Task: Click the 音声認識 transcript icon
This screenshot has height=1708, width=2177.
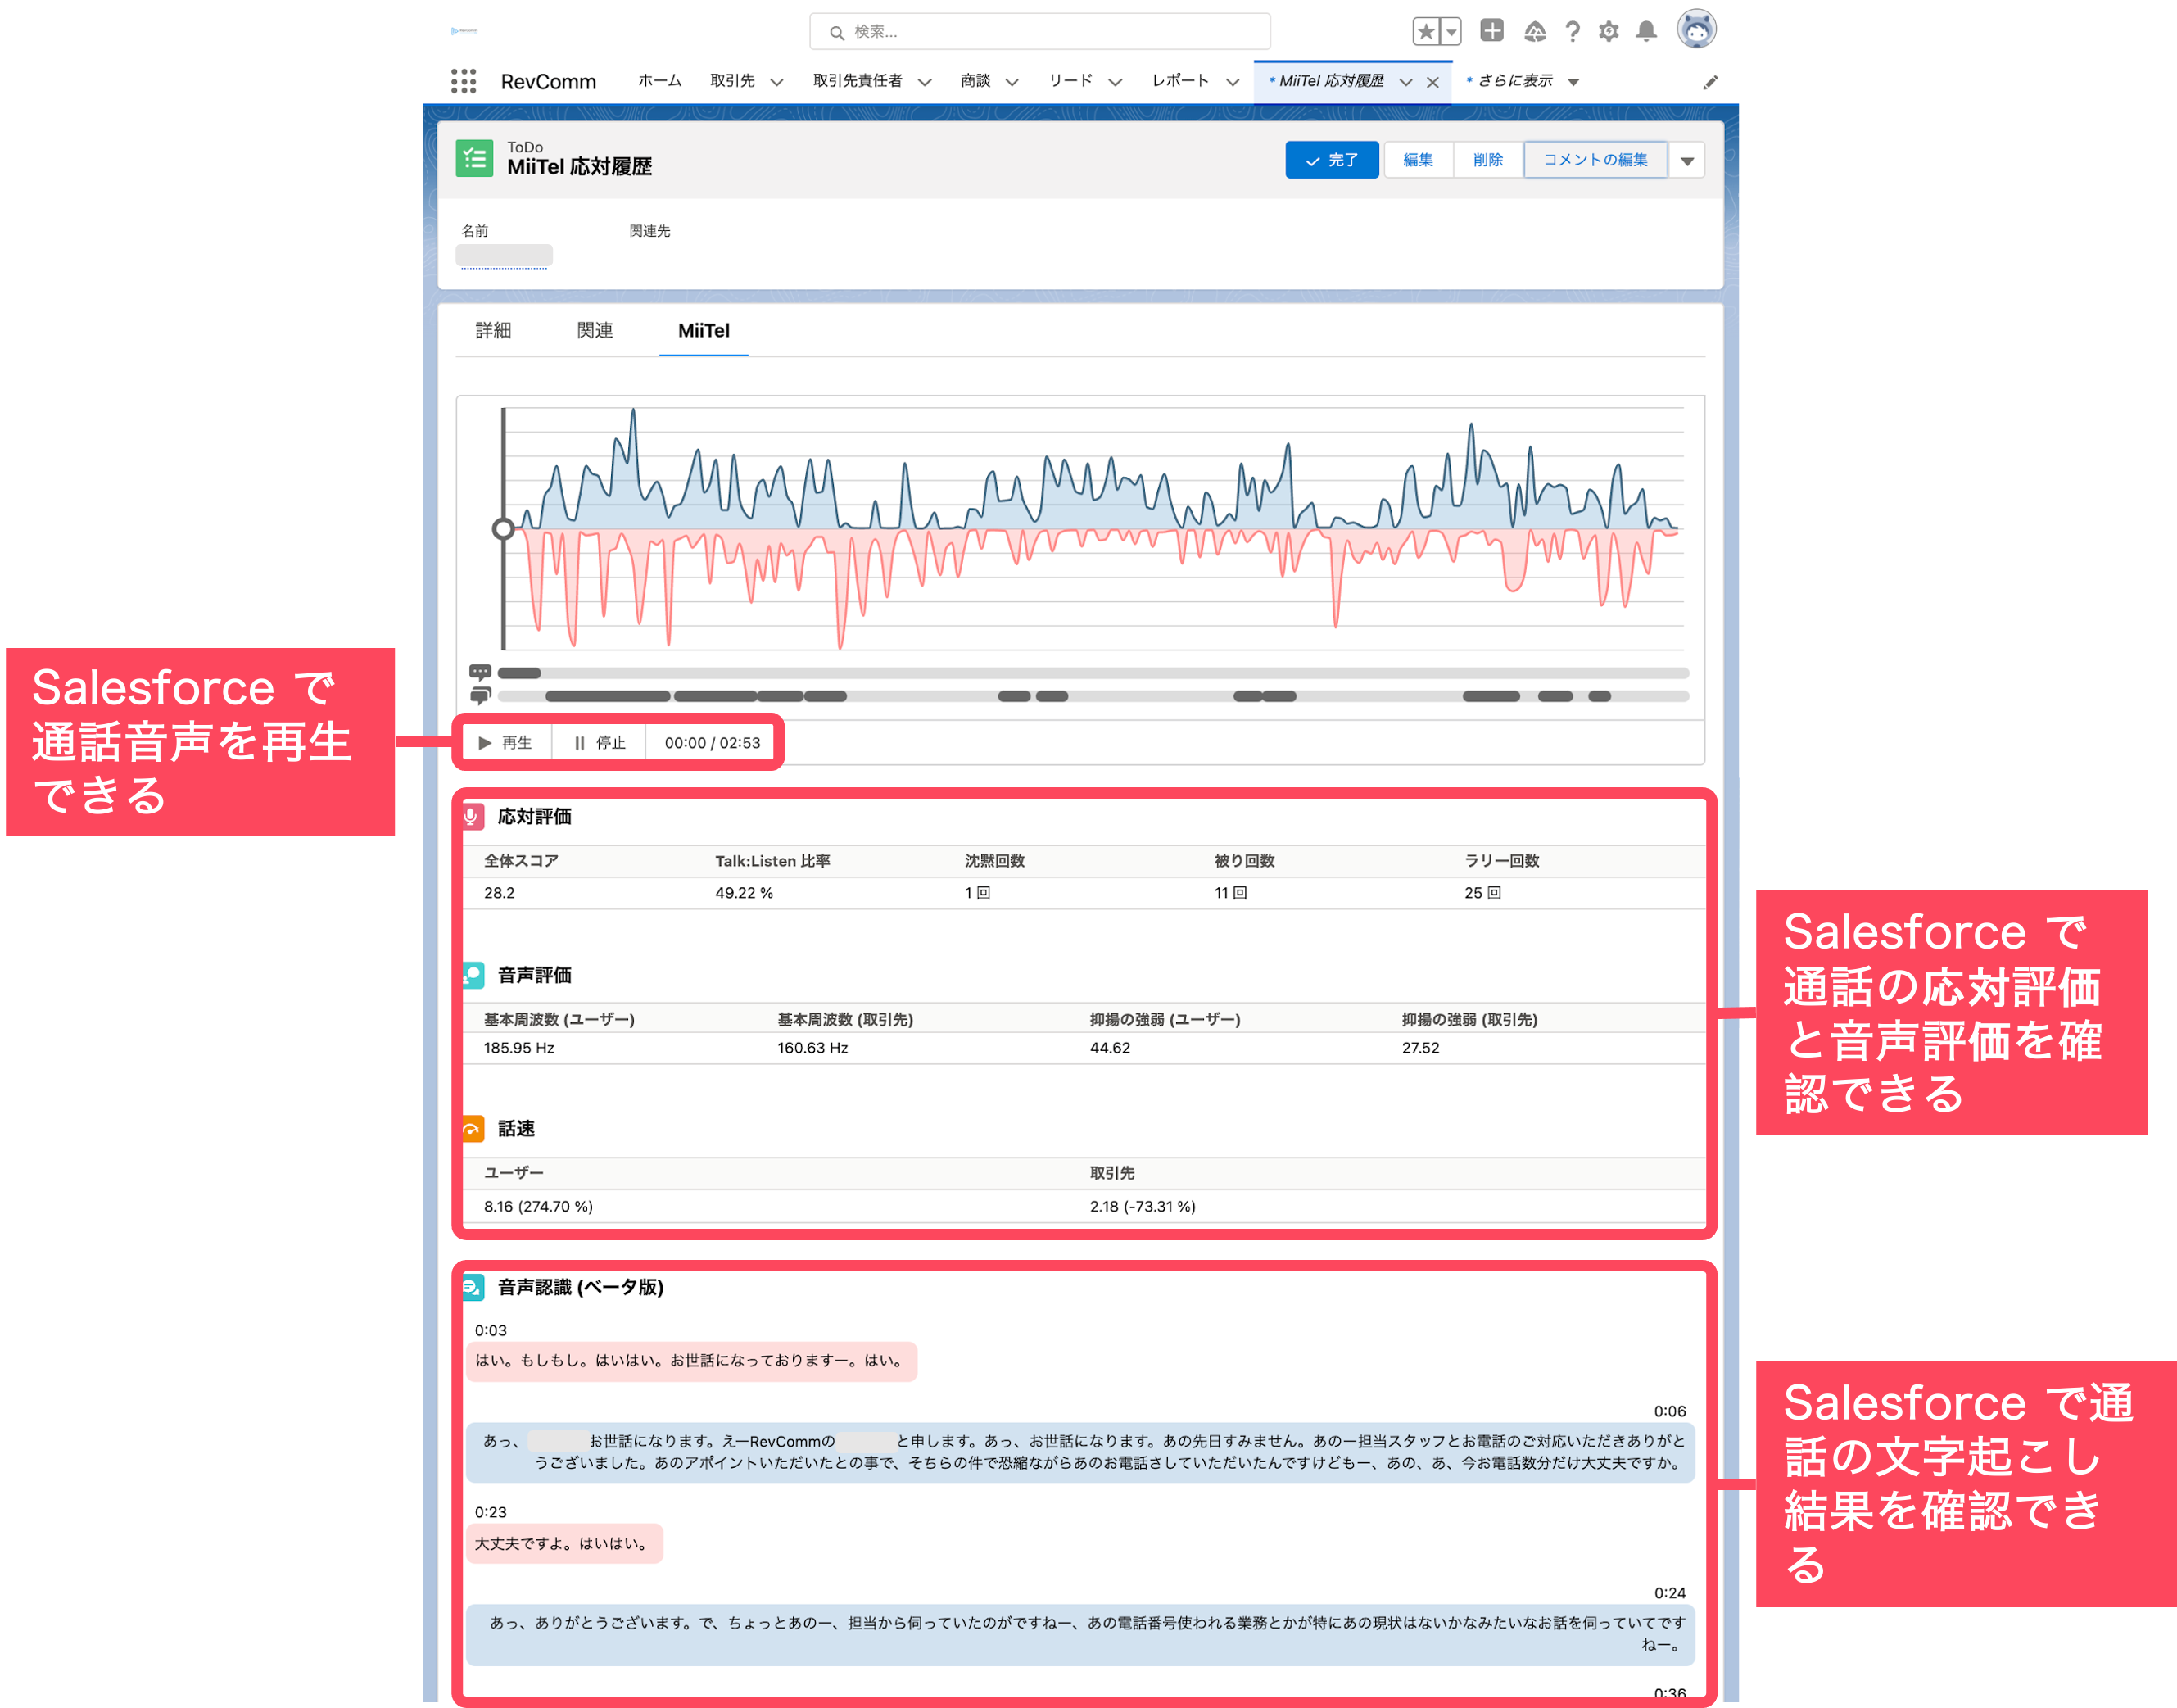Action: [x=473, y=1287]
